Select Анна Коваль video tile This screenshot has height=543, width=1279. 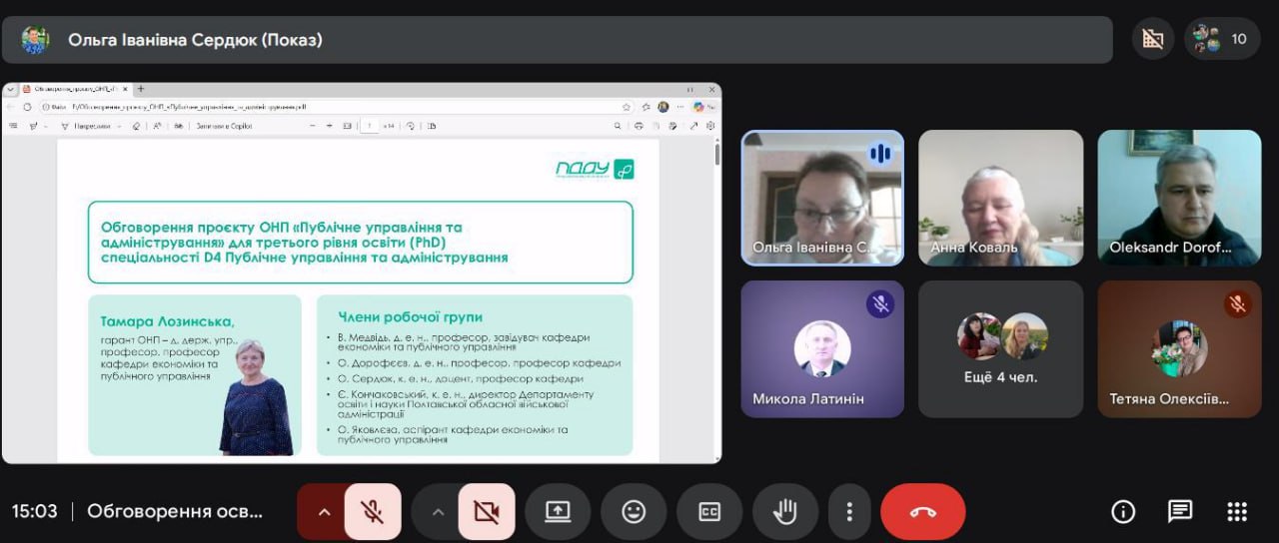[1000, 198]
